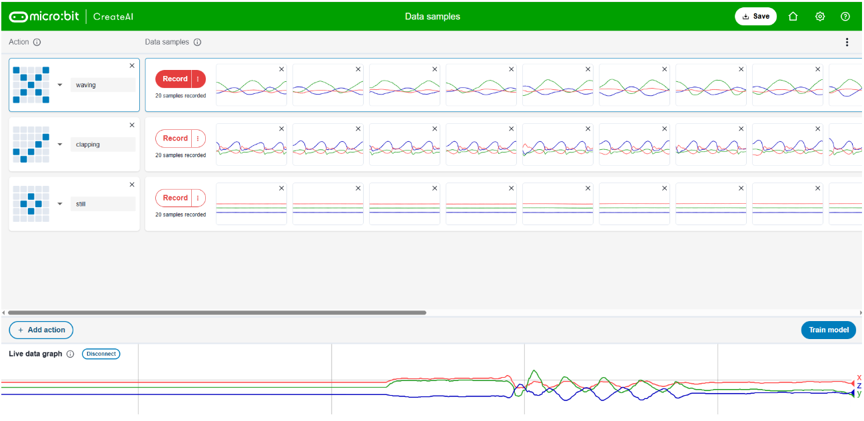
Task: Click the horizontal scrollbar
Action: [216, 312]
